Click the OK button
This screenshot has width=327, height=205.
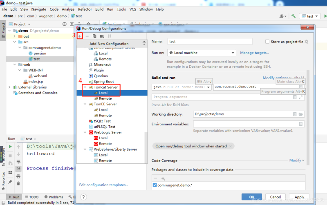252,197
